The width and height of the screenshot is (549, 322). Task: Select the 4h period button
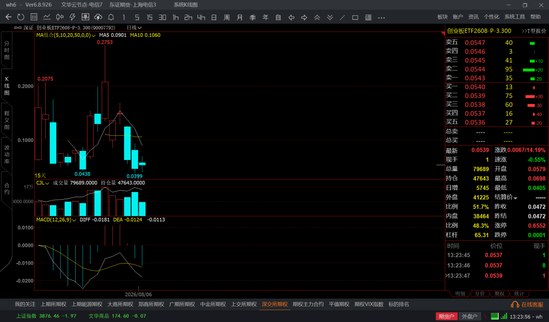(201, 17)
